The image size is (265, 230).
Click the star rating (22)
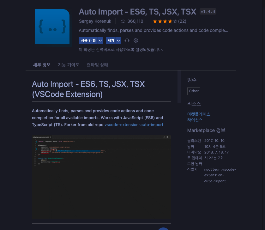[x=169, y=21]
